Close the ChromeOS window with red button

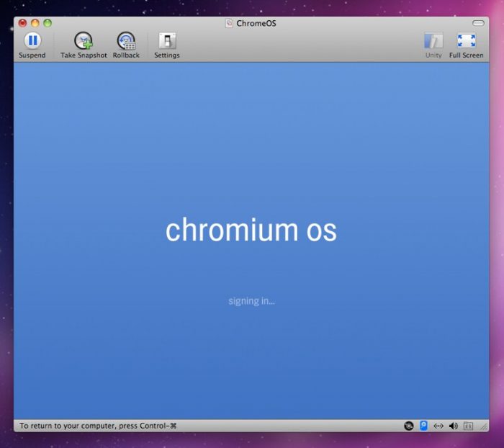(x=22, y=23)
